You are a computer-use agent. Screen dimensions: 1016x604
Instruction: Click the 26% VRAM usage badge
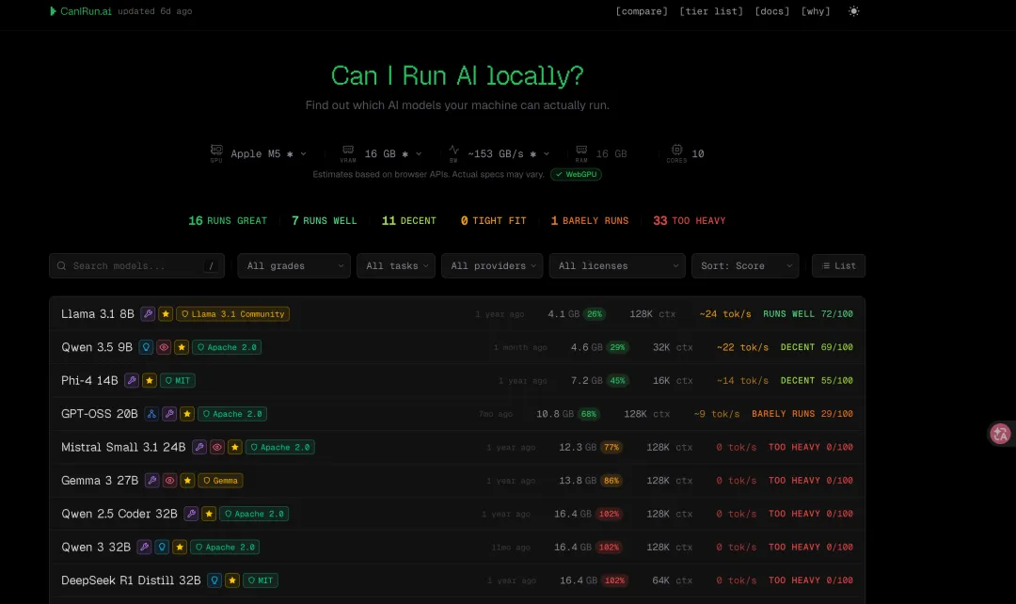(x=595, y=313)
